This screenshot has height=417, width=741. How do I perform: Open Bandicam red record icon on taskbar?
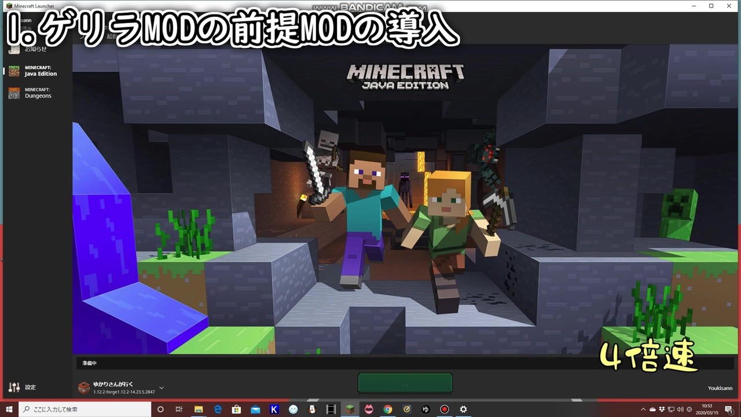[445, 409]
